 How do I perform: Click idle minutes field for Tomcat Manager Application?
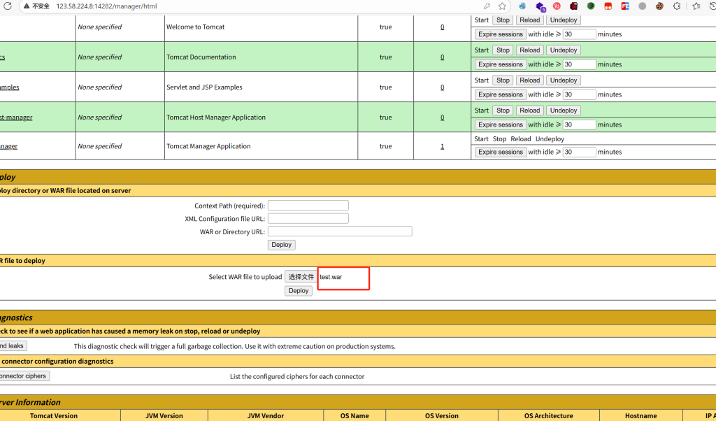(x=579, y=152)
